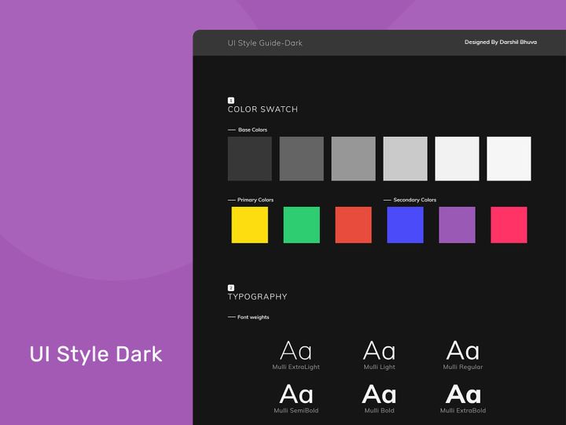566x425 pixels.
Task: Click the 'UI Style Dark' title text
Action: click(96, 354)
